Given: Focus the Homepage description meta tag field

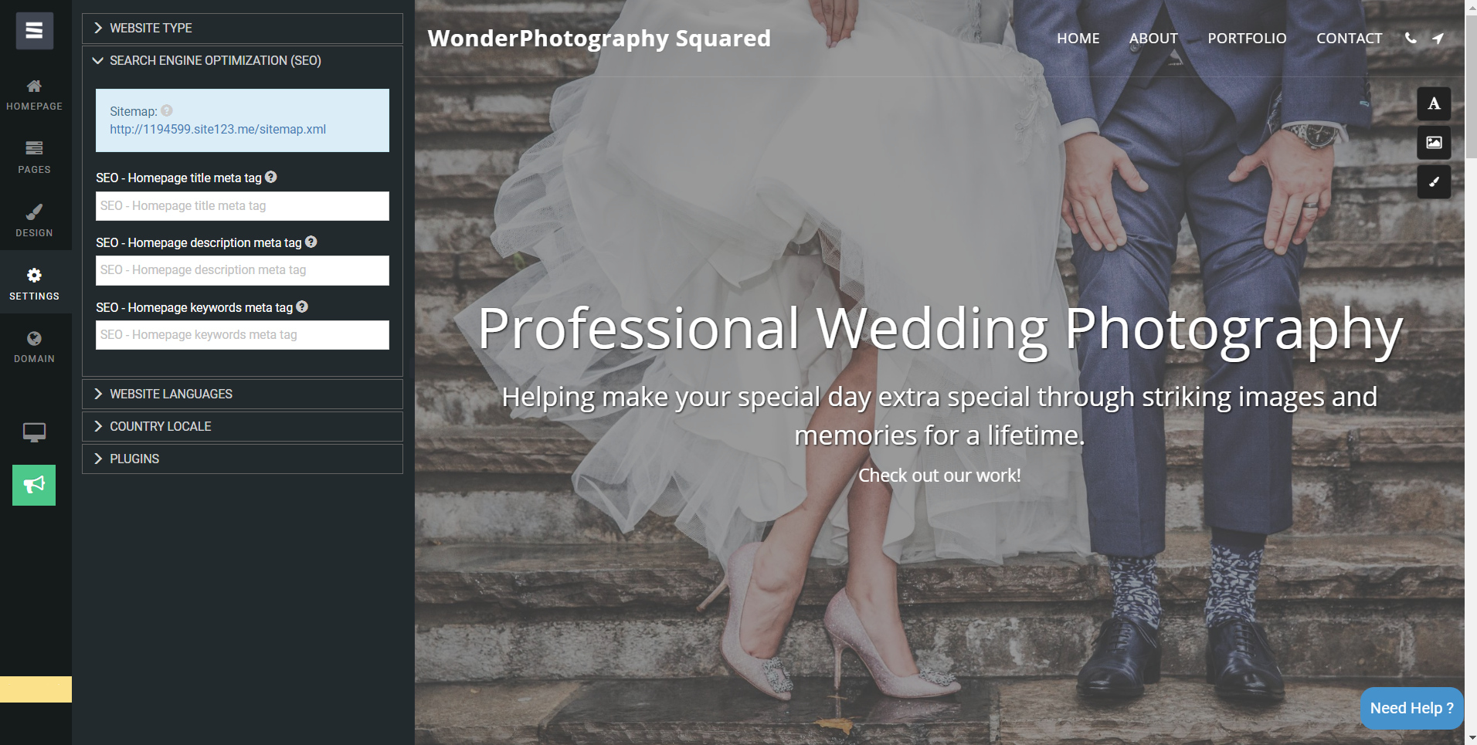Looking at the screenshot, I should point(243,270).
